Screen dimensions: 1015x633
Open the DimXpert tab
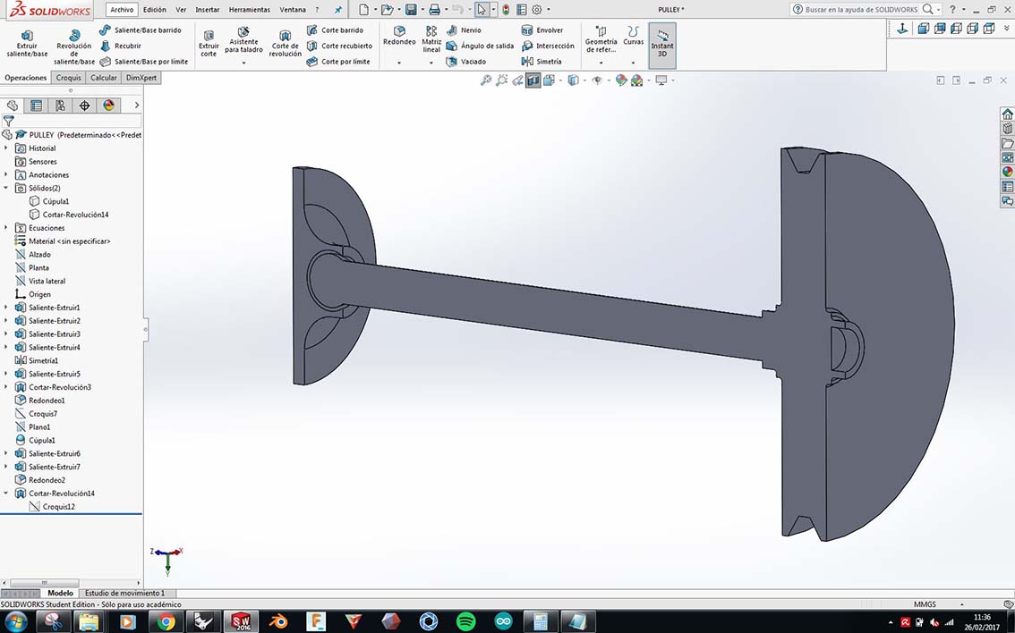pyautogui.click(x=141, y=78)
